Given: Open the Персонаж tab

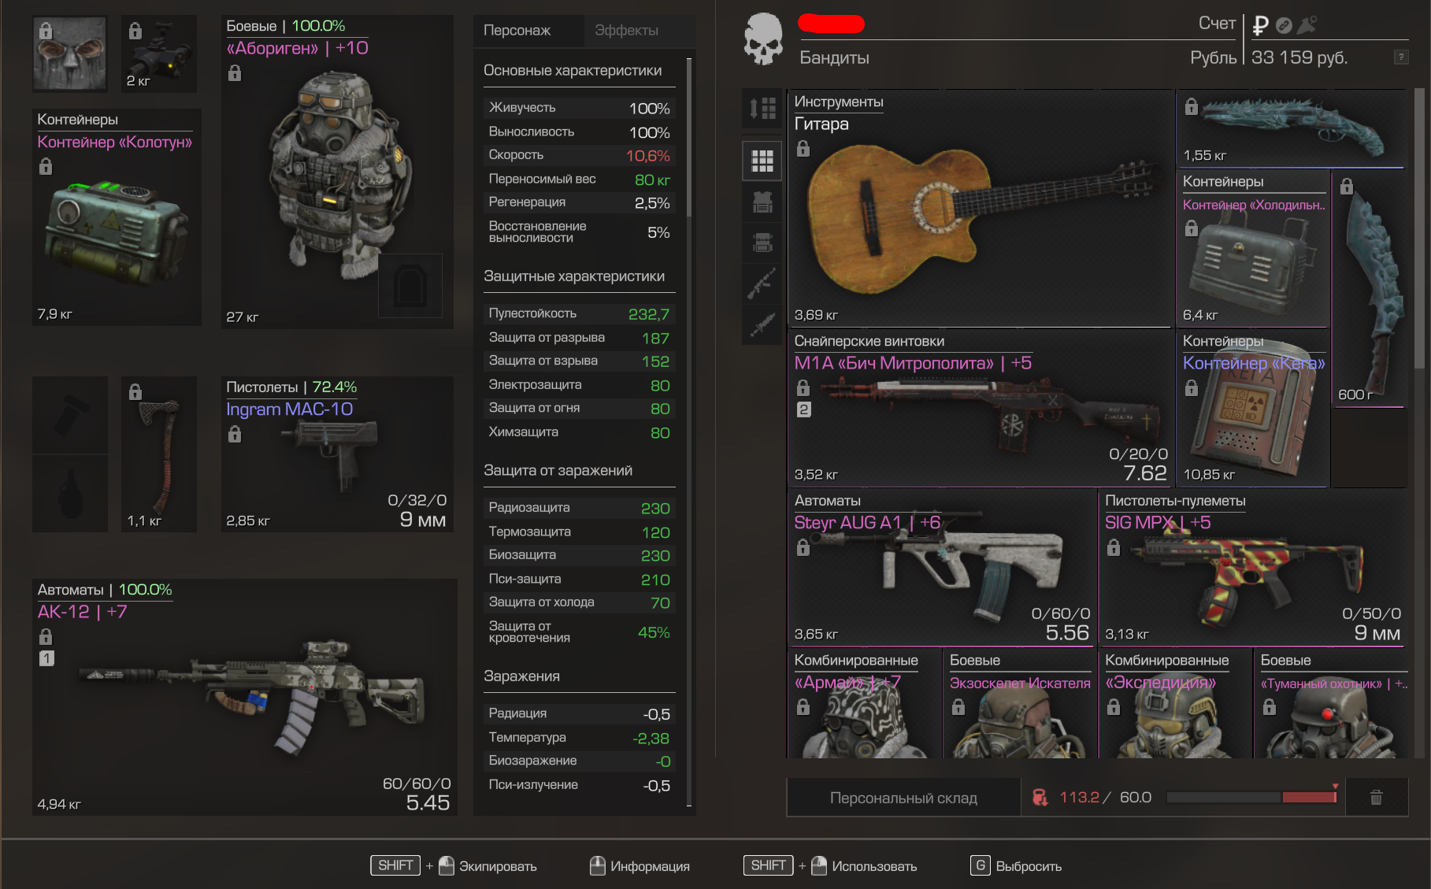Looking at the screenshot, I should [517, 30].
